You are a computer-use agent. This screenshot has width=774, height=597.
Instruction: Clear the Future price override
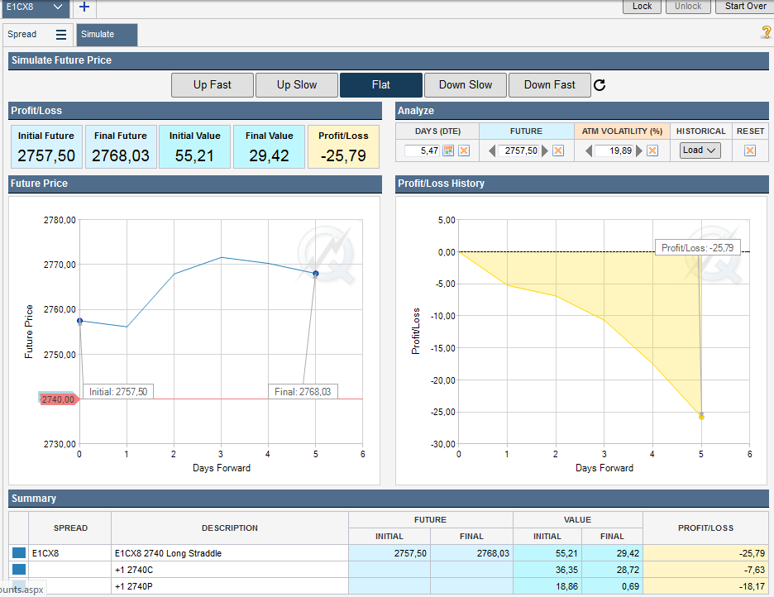pyautogui.click(x=558, y=150)
